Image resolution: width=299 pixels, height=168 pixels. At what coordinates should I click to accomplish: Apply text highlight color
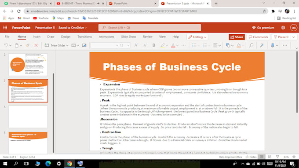point(162,45)
